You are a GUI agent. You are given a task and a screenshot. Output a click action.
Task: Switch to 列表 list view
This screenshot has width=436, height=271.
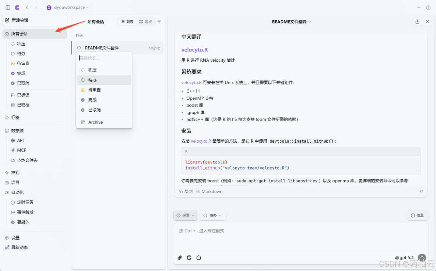coord(127,22)
